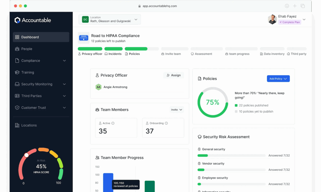Click the browser download icon
321x192 pixels.
[x=287, y=6]
